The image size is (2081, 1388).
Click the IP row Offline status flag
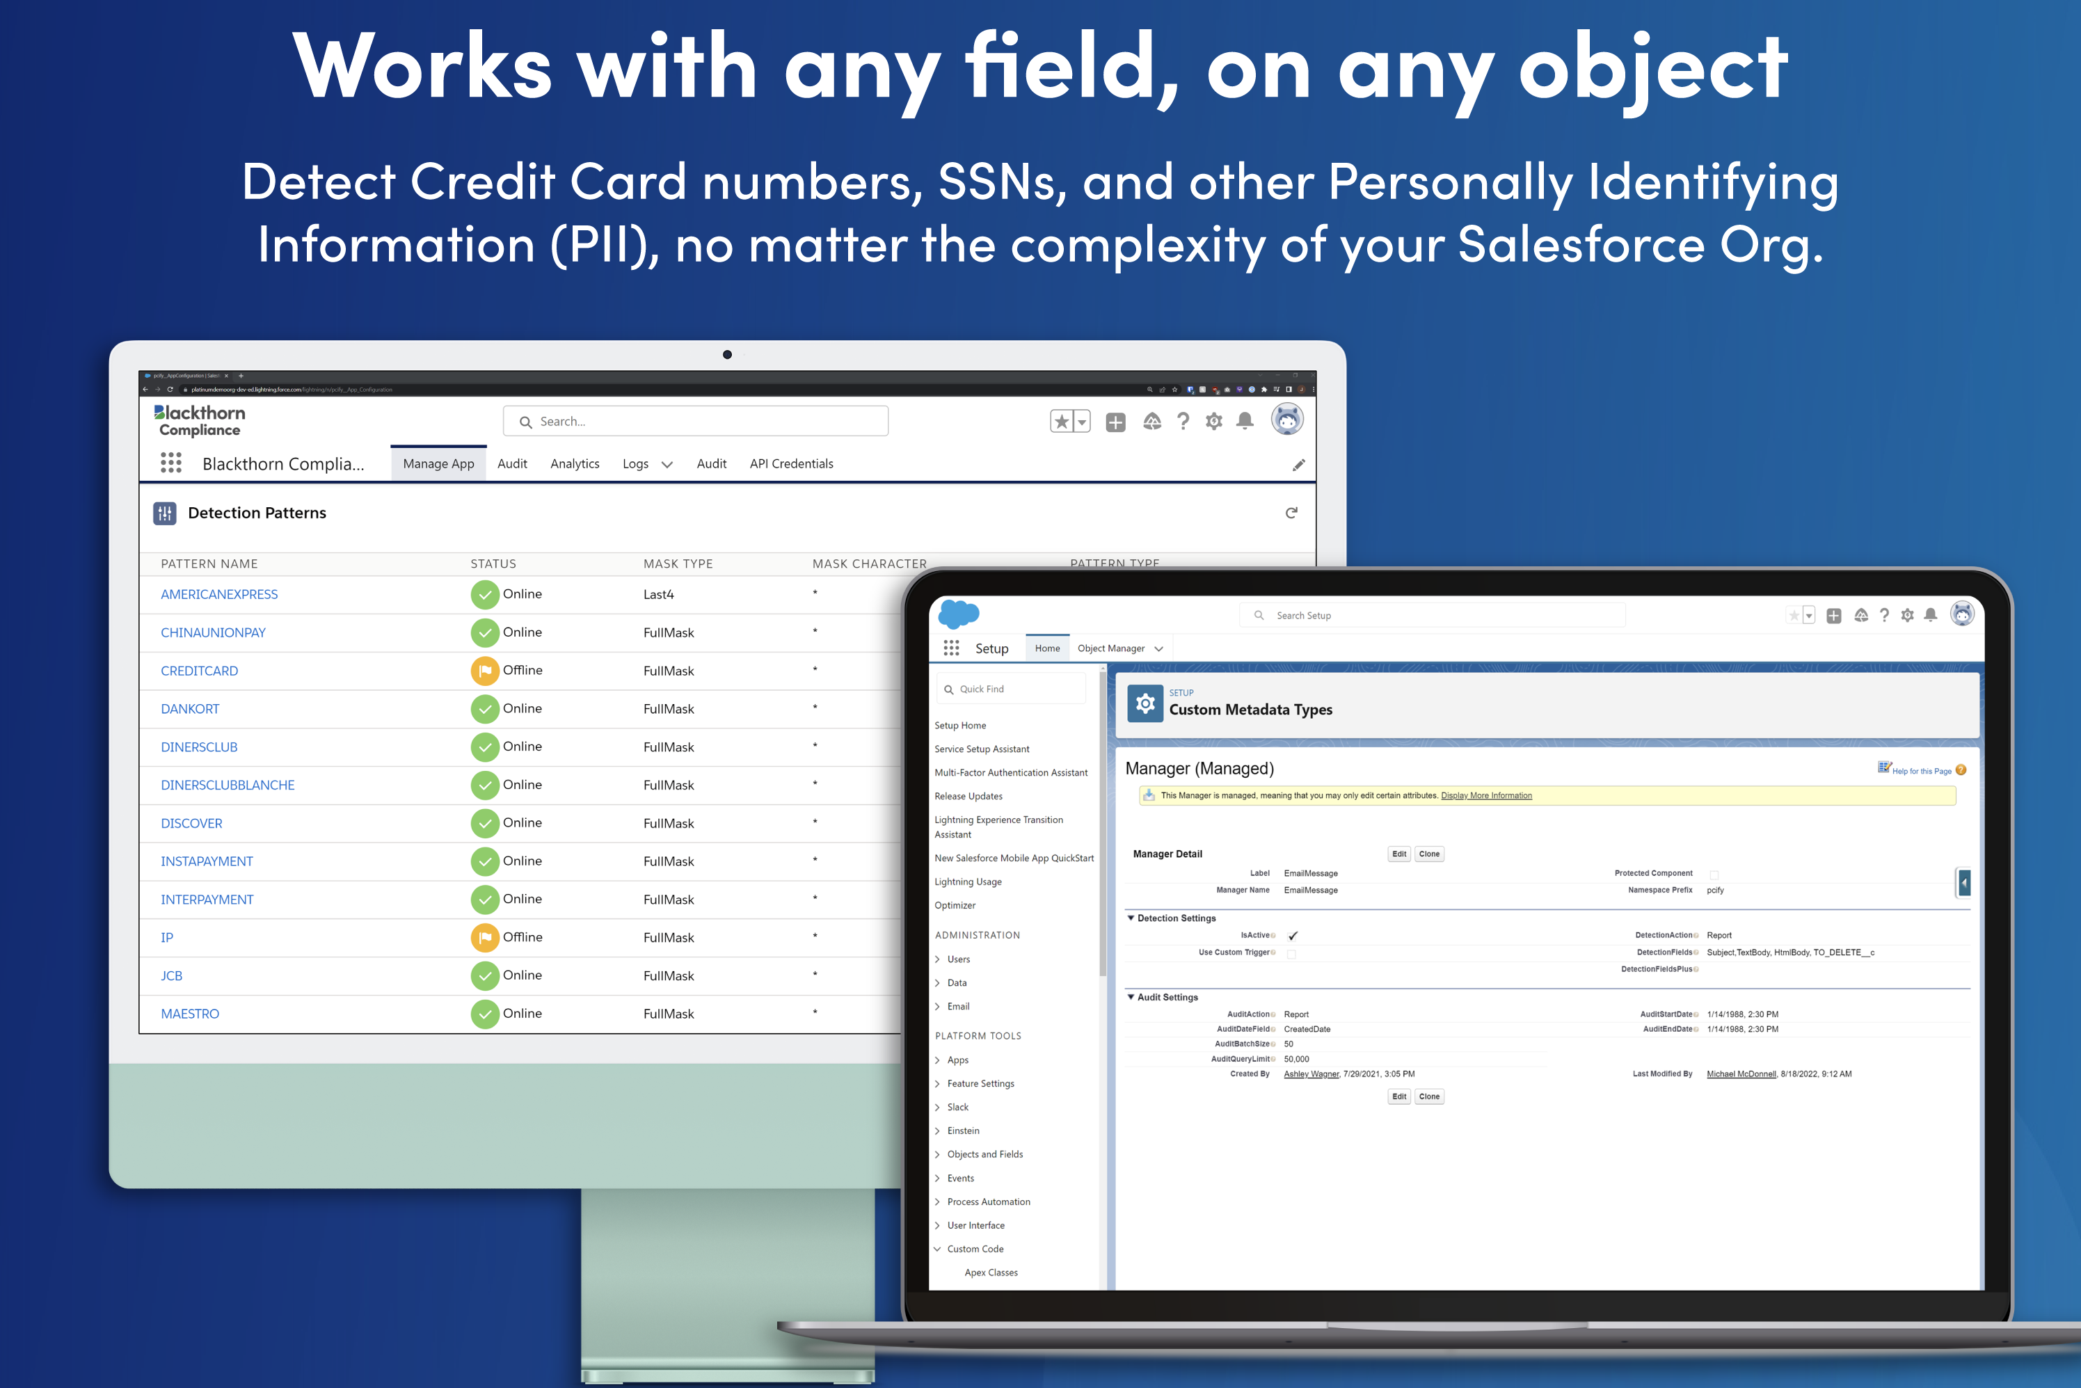pos(485,937)
